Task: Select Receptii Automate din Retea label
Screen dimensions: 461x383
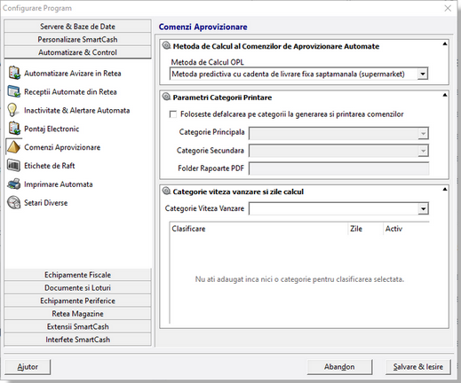Action: (70, 92)
